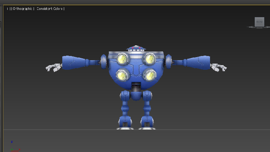Viewport: 270px width, 152px height.
Task: Select the robot's upper-right yellow headlight
Action: pos(150,59)
